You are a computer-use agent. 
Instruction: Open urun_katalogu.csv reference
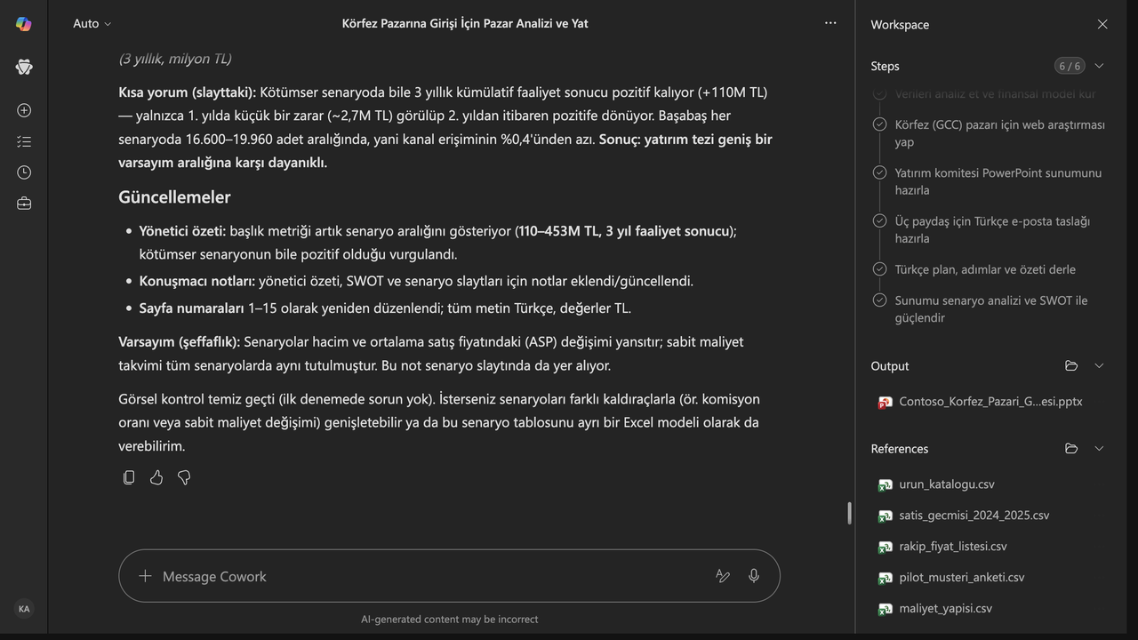click(947, 484)
